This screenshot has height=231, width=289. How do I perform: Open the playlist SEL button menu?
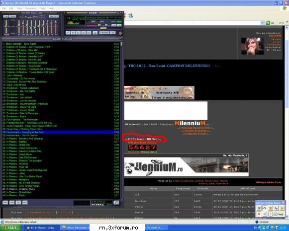point(18,203)
